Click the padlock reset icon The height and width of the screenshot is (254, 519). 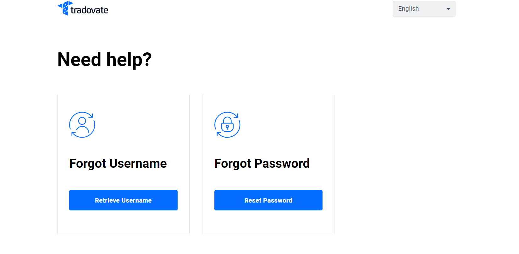(227, 125)
